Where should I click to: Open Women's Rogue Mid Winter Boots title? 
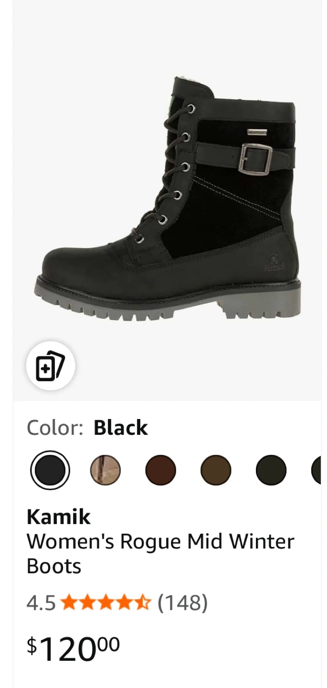point(160,554)
